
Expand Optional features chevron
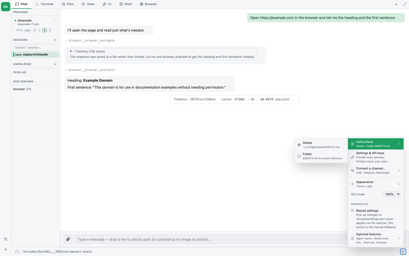click(x=399, y=238)
